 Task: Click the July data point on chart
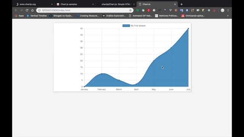[188, 29]
